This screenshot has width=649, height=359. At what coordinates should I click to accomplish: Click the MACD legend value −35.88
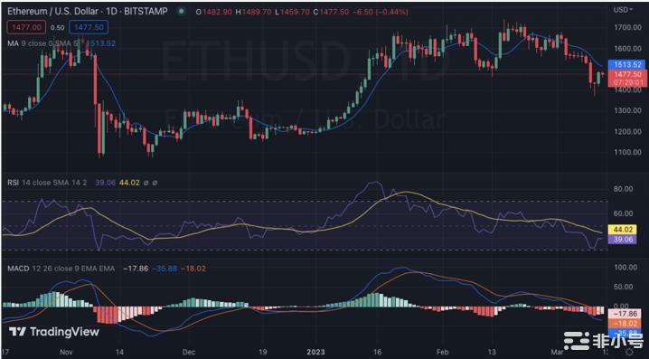pos(165,269)
